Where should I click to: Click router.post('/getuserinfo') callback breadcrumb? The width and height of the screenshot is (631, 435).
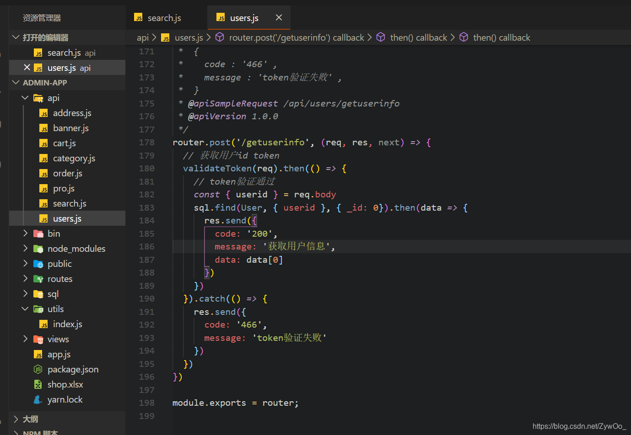click(x=297, y=37)
